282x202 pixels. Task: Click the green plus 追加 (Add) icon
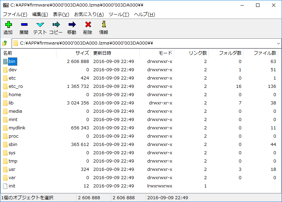tap(8, 25)
